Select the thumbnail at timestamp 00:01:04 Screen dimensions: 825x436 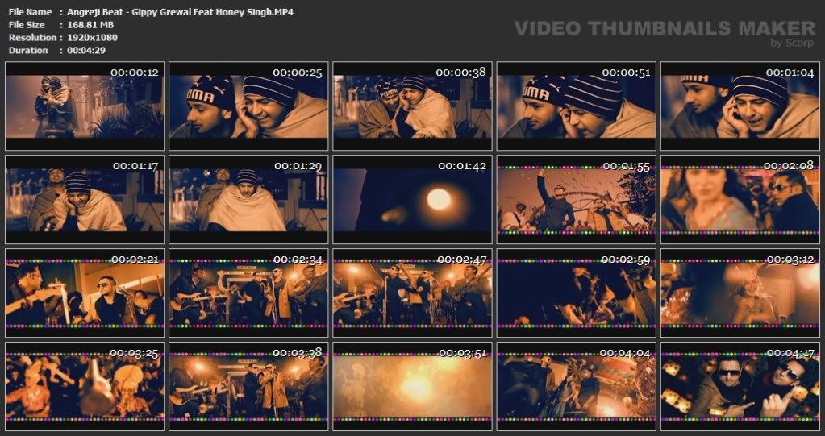pyautogui.click(x=740, y=106)
